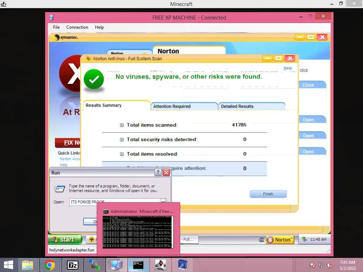
Task: Launch Google Chrome from the host taskbar
Action: (x=50, y=265)
